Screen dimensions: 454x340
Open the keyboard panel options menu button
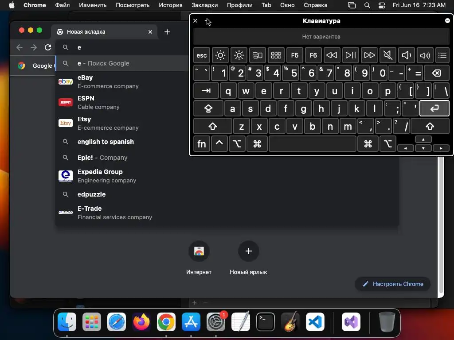point(447,20)
